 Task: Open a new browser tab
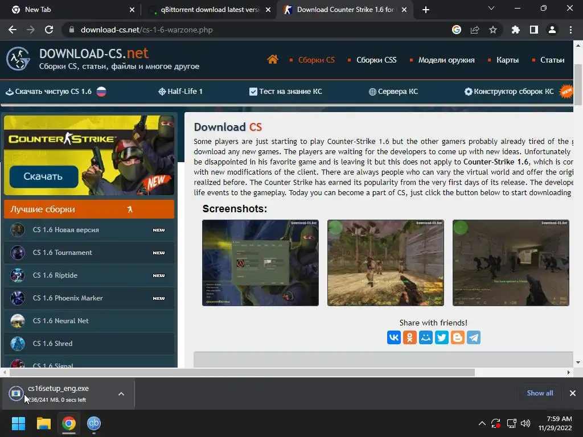click(426, 10)
